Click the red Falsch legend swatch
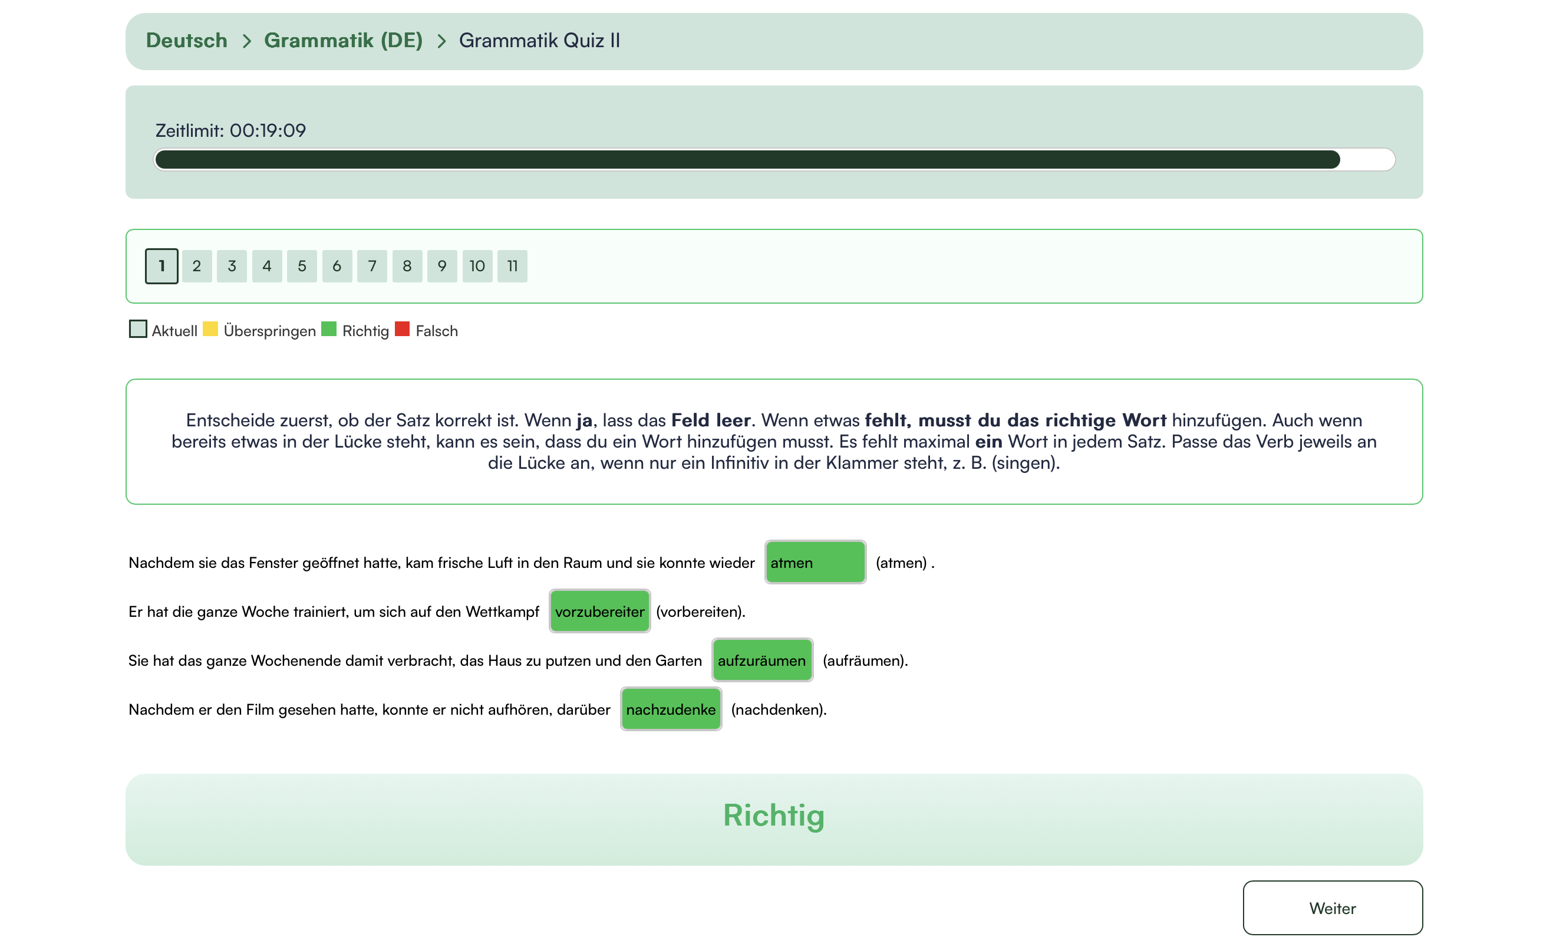Viewport: 1553px width, 950px height. pos(402,329)
